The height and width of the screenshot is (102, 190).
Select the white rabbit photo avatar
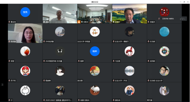(95, 90)
